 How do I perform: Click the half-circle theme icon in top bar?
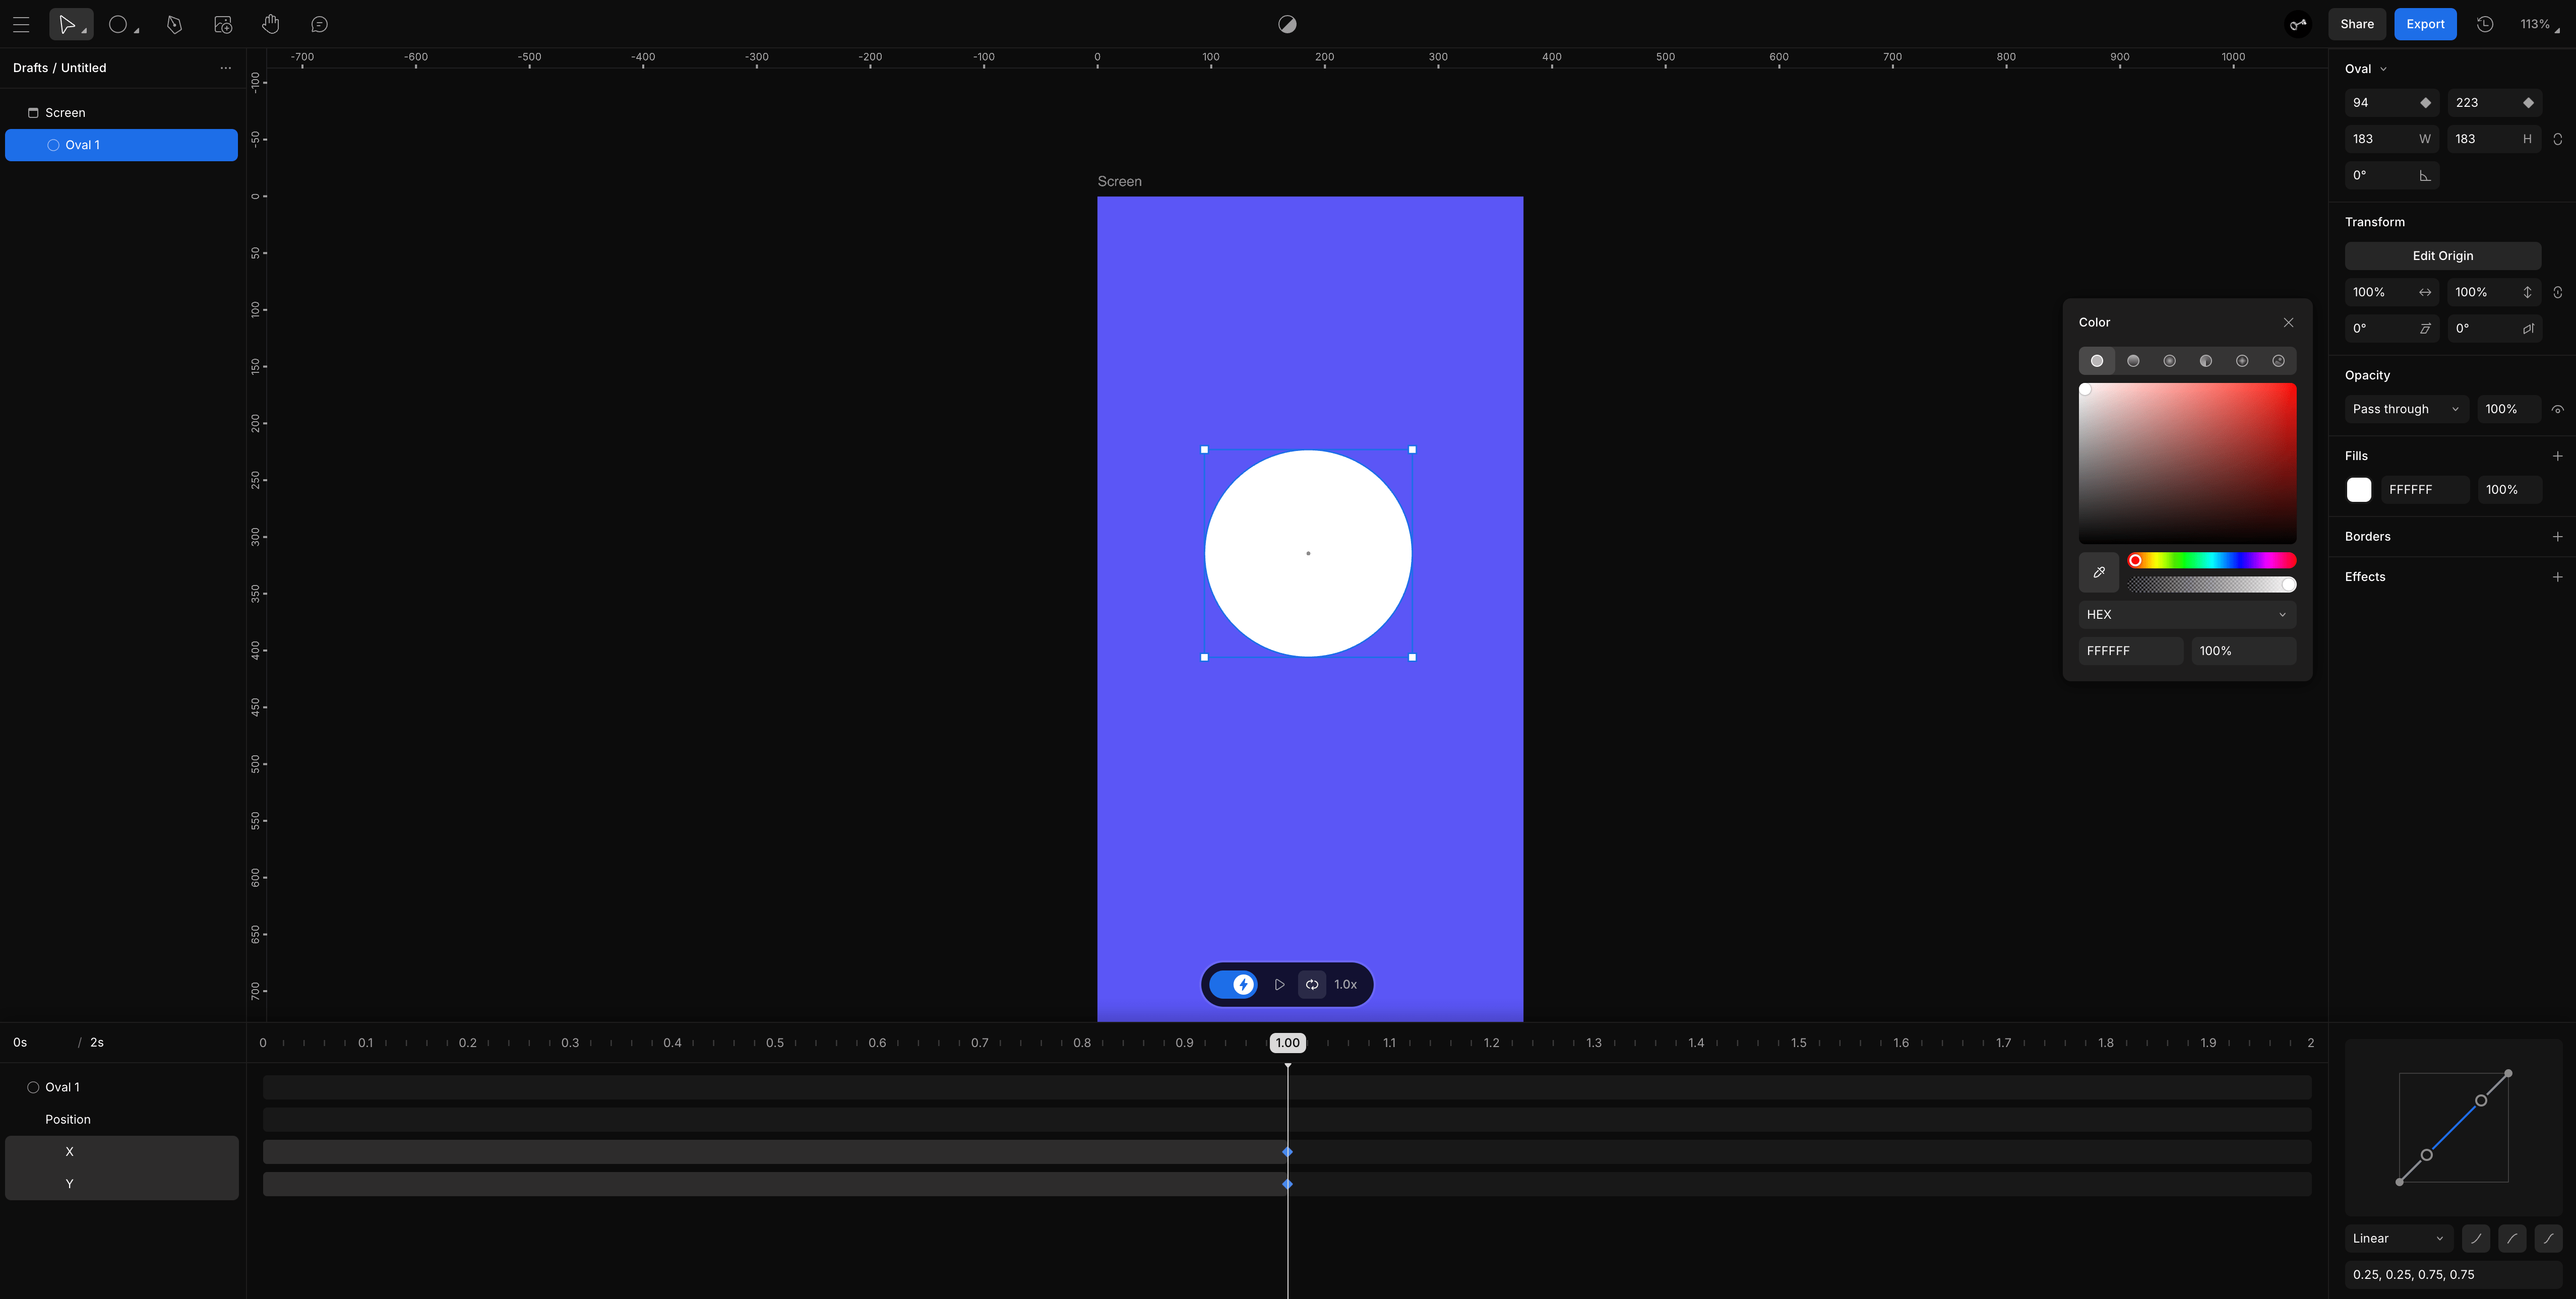point(1287,24)
